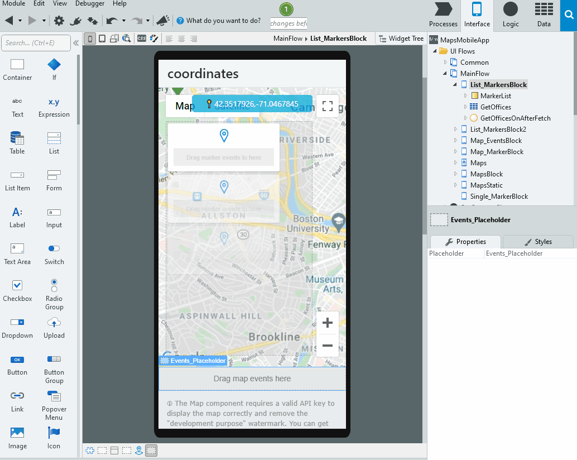The width and height of the screenshot is (577, 460).
Task: Open back navigation history dropdown
Action: [x=20, y=21]
